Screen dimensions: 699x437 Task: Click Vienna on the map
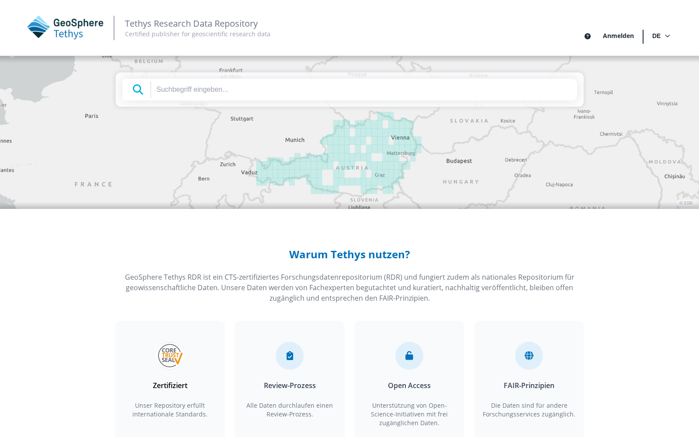400,138
